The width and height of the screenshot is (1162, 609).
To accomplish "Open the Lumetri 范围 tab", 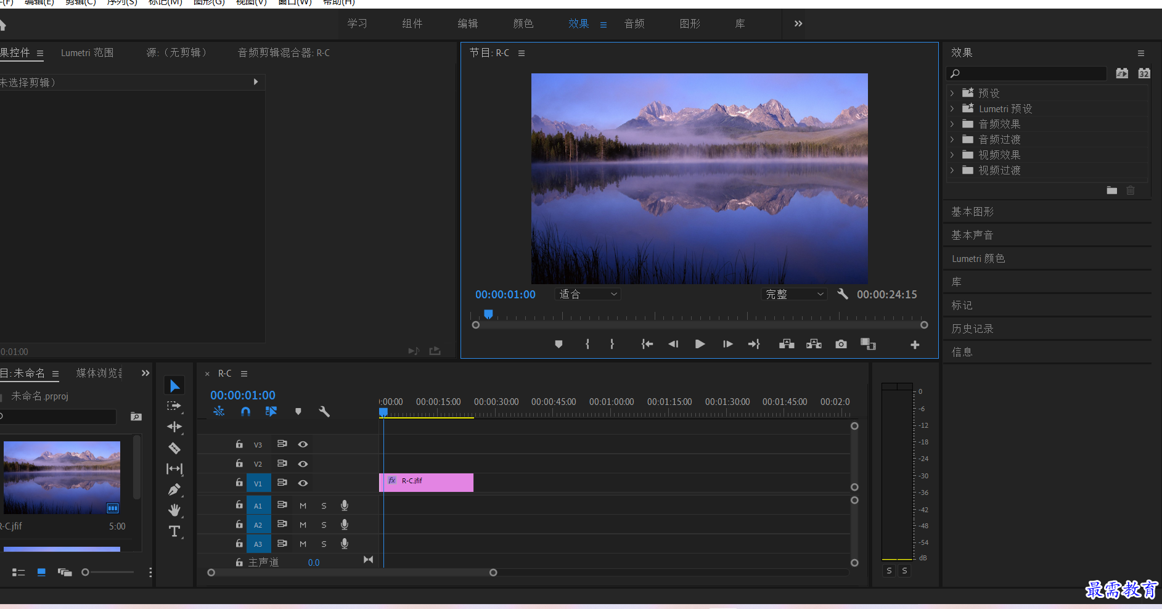I will point(87,53).
